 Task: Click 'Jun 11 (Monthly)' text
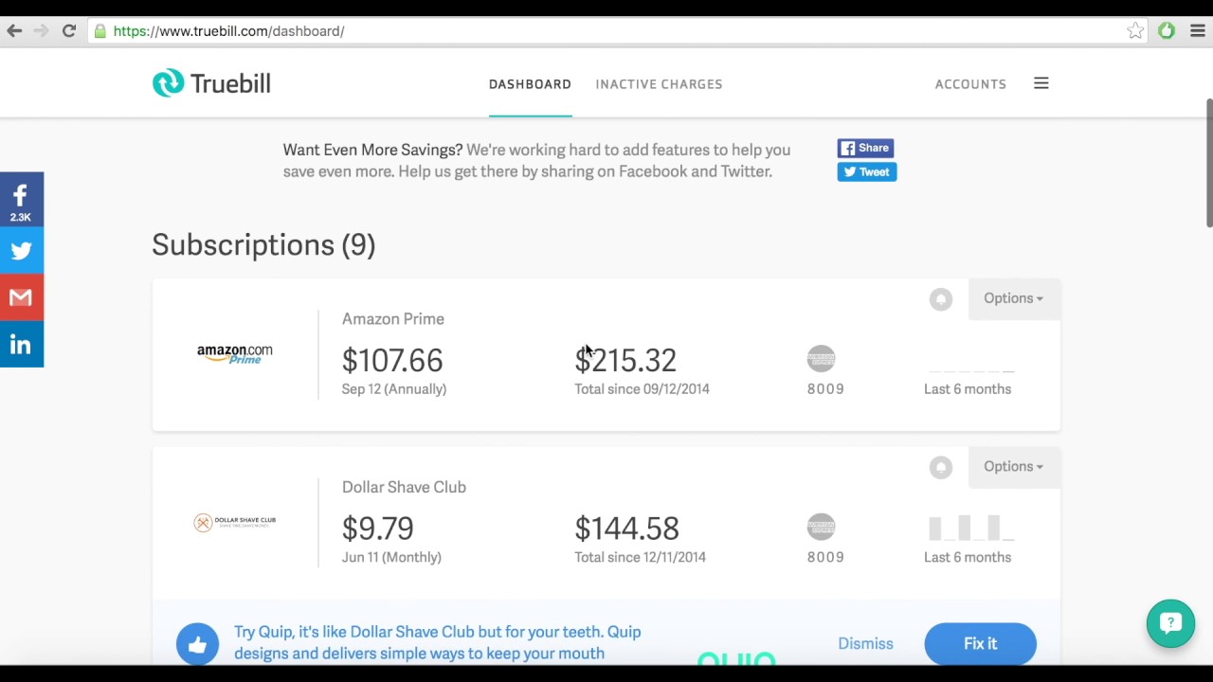391,557
